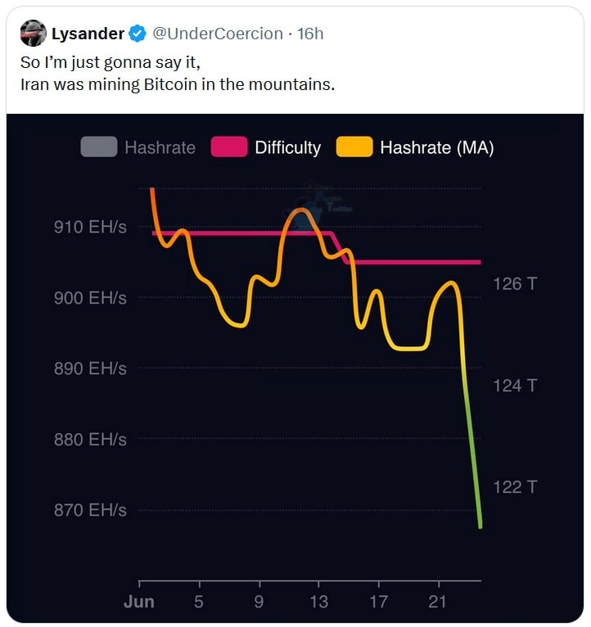Toggle the Hashrate (MA) legend label

437,147
